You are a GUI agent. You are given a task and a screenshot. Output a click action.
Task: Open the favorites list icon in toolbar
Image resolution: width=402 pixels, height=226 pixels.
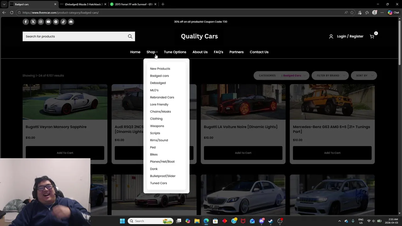pos(367,13)
